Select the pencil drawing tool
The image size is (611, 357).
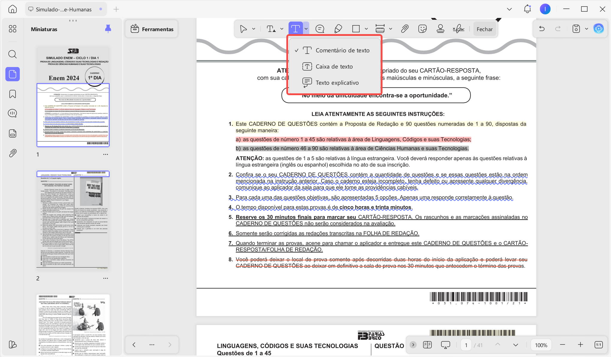[x=338, y=29]
